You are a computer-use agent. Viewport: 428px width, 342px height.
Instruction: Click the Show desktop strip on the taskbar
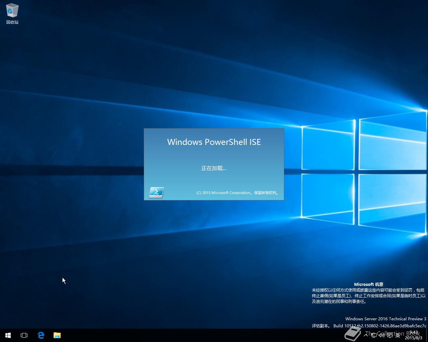(x=427, y=335)
